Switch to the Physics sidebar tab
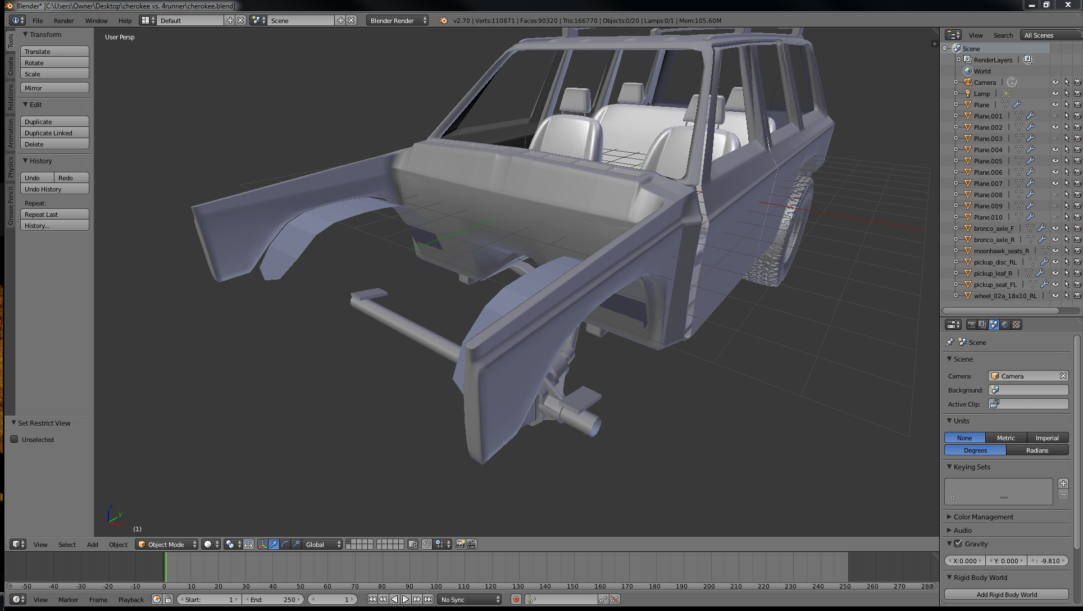 click(x=11, y=167)
